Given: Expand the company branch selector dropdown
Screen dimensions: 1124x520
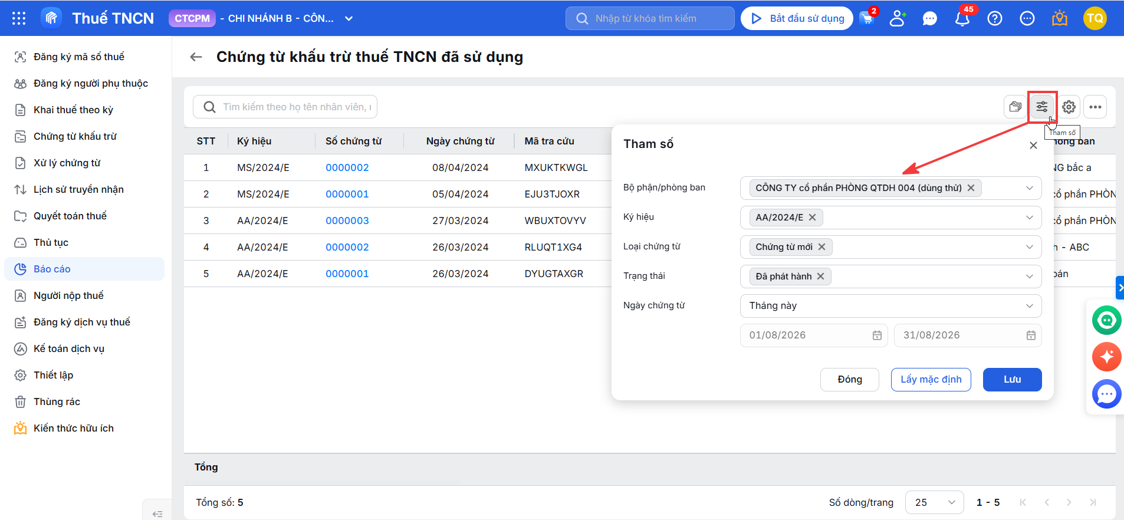Looking at the screenshot, I should tap(349, 18).
